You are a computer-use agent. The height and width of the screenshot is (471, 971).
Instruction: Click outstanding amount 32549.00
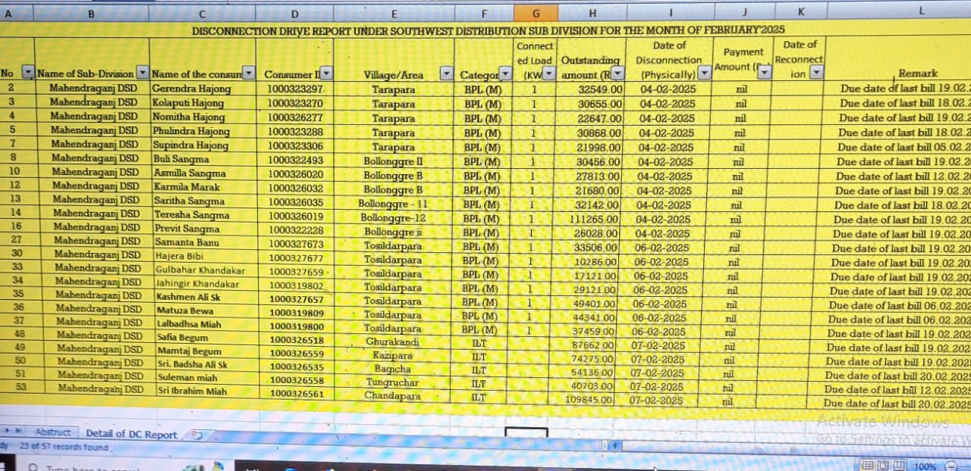(x=600, y=89)
